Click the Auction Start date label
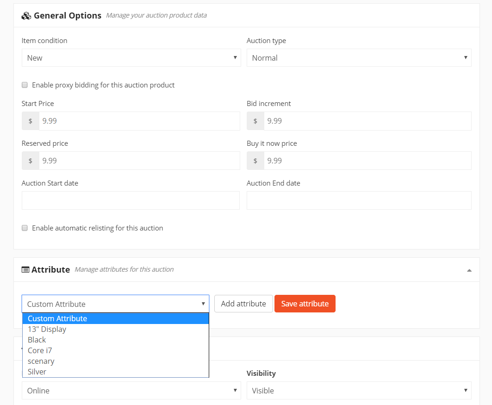This screenshot has height=405, width=492. [x=50, y=183]
